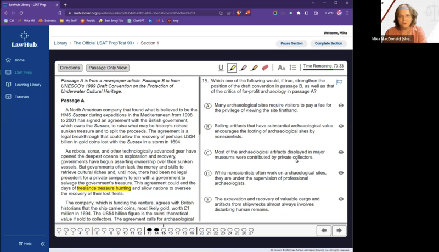Screen dimensions: 439x252
Task: Toggle eye icon to eliminate answer E
Action: click(341, 199)
